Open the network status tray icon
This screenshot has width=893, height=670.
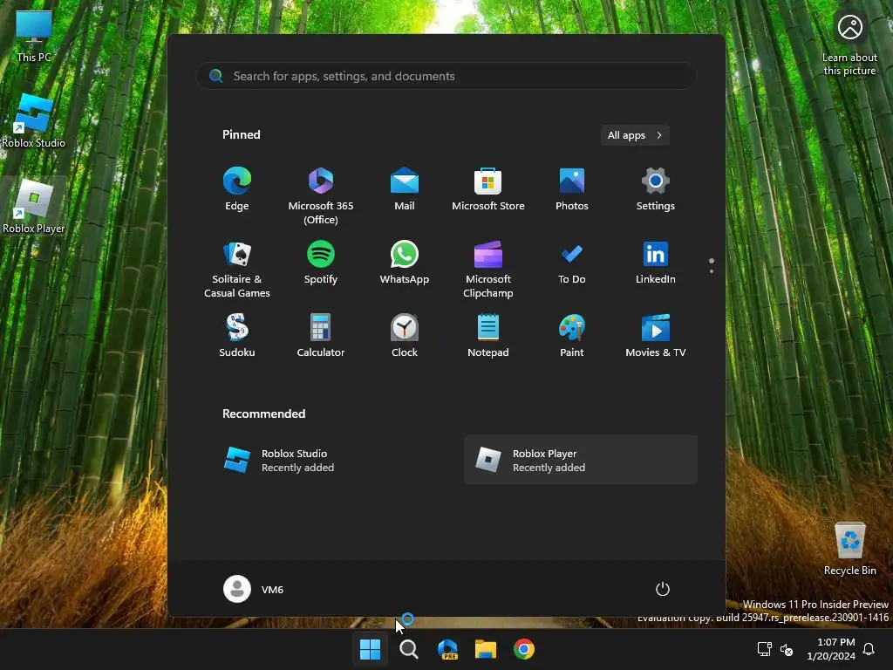click(x=764, y=649)
